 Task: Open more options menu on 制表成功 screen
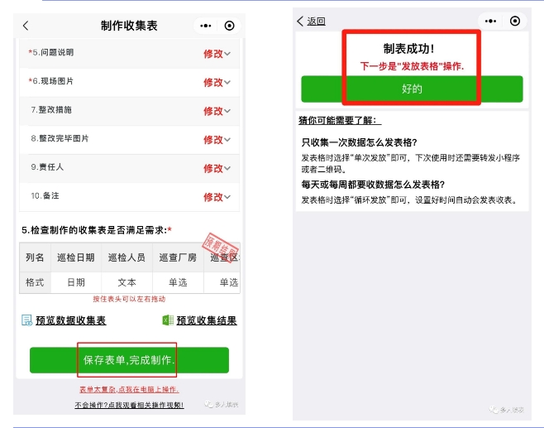tap(490, 22)
